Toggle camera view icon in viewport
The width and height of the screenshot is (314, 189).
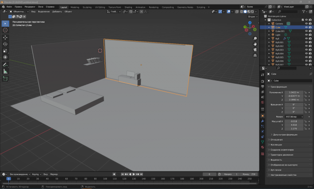point(255,49)
